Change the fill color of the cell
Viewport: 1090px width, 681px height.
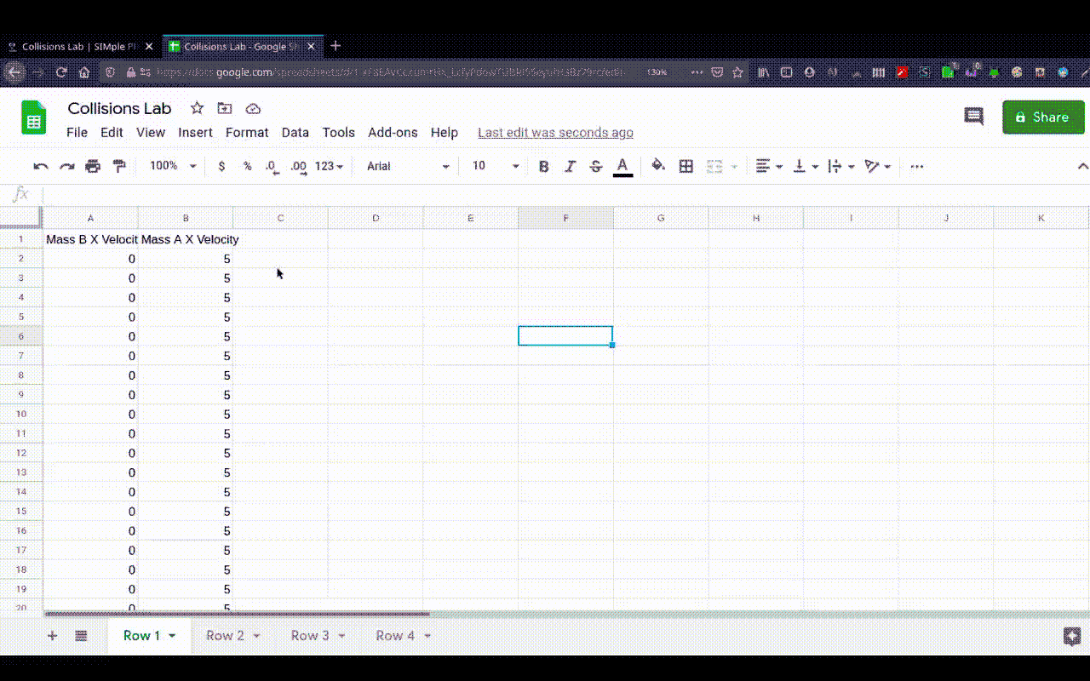pyautogui.click(x=657, y=166)
